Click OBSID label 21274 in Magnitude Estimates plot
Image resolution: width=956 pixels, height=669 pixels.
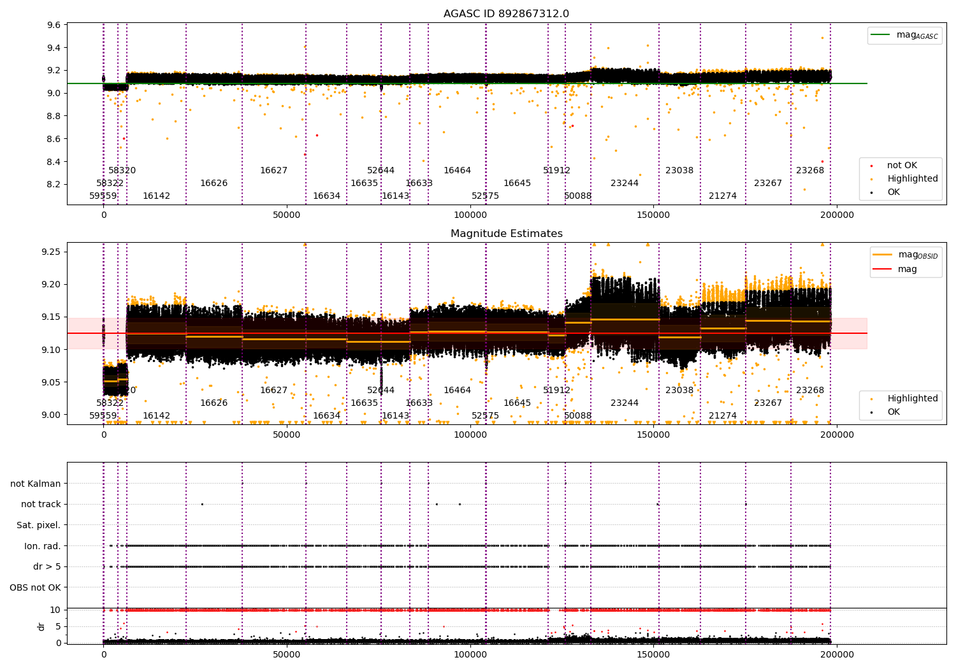tap(722, 416)
